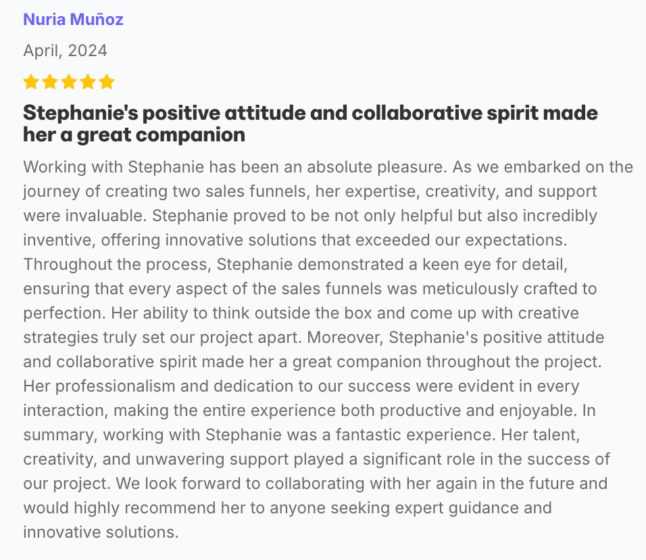
Task: Click the third yellow rating star
Action: tap(69, 82)
